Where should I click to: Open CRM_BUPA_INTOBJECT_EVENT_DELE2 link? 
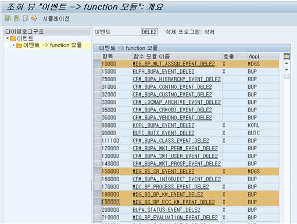coord(177,179)
